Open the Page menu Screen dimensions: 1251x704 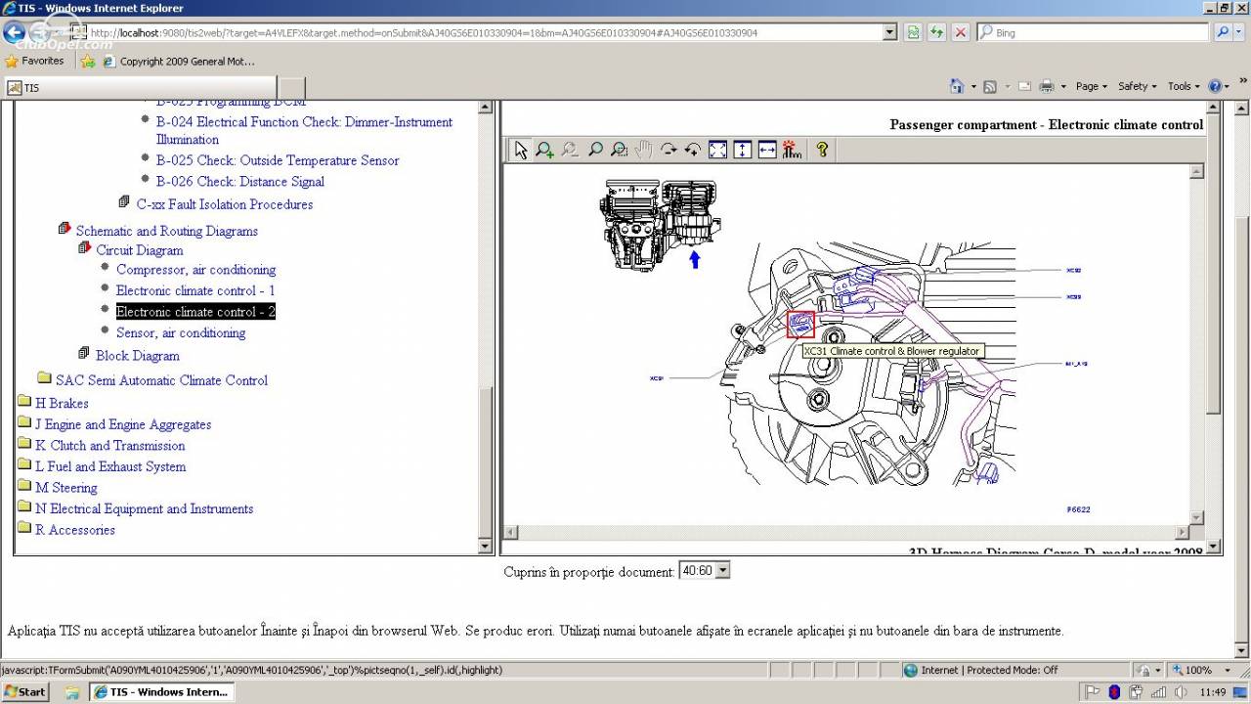coord(1092,86)
